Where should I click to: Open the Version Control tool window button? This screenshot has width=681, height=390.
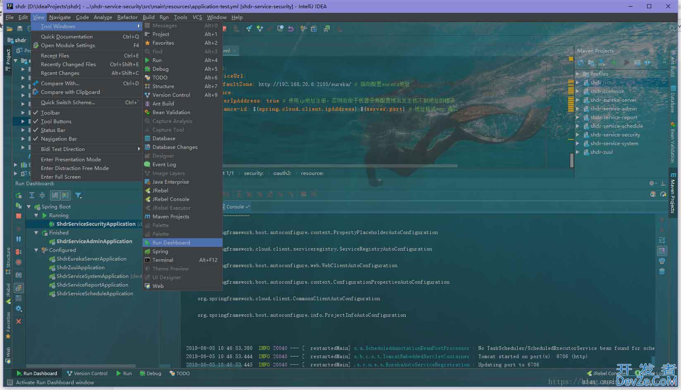(x=87, y=373)
